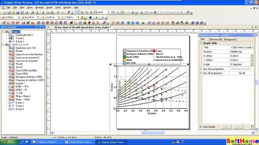Uncheck the We=10 plot checkbox
The width and height of the screenshot is (259, 145).
10,67
